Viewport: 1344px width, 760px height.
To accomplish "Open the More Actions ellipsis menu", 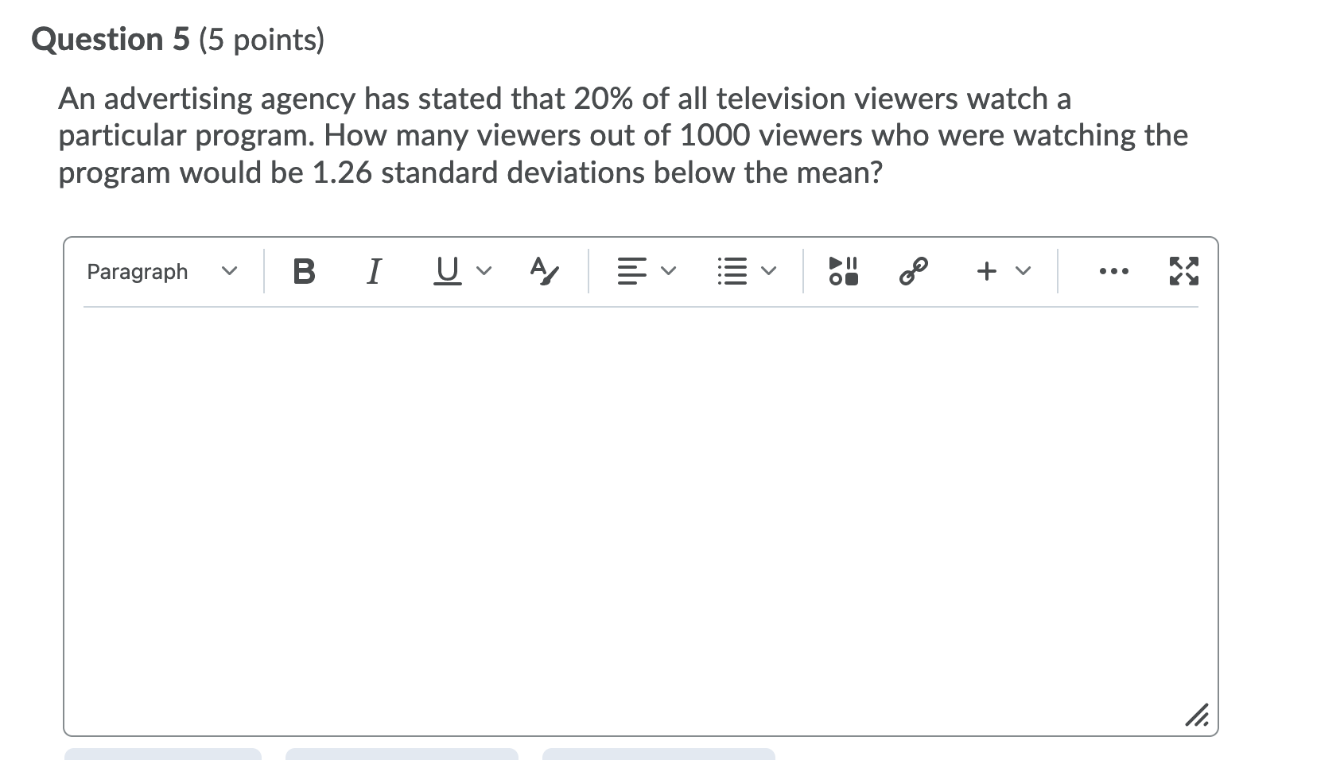I will (1113, 271).
